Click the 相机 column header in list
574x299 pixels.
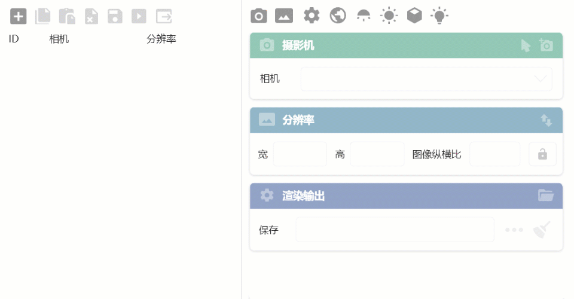[59, 39]
